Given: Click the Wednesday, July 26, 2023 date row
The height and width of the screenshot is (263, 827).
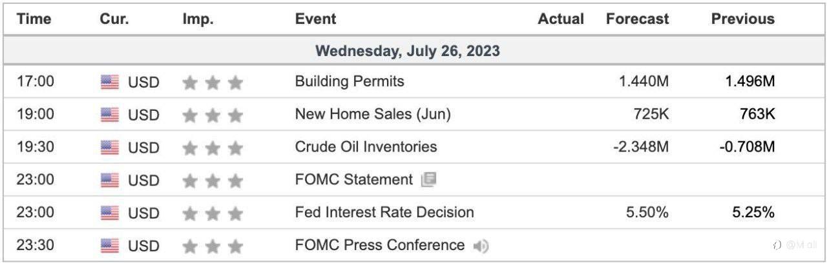Looking at the screenshot, I should click(x=413, y=51).
